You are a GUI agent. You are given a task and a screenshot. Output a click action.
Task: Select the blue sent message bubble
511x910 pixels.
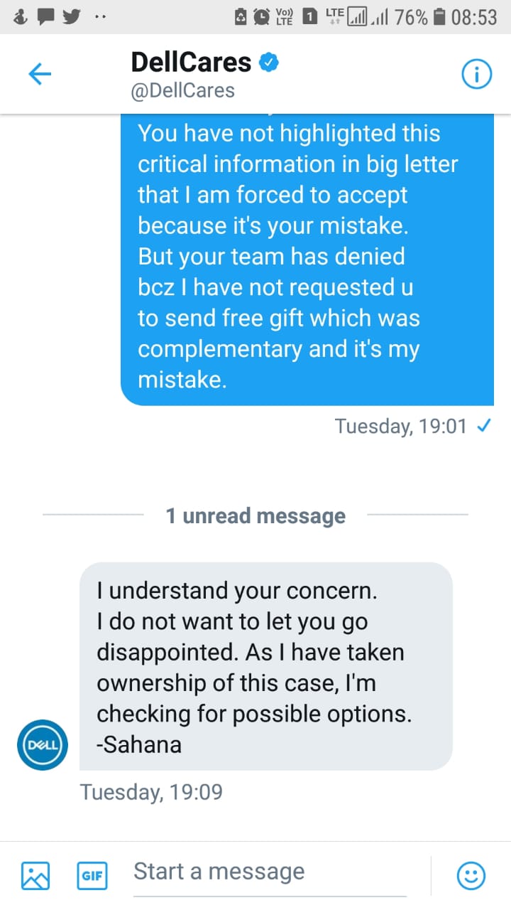click(x=307, y=256)
